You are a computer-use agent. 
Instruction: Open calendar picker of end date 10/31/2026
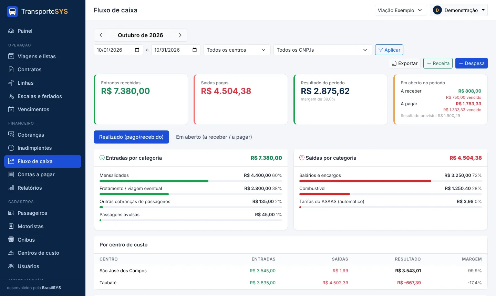(195, 50)
